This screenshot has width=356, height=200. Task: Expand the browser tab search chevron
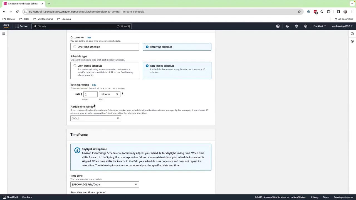[x=352, y=4]
